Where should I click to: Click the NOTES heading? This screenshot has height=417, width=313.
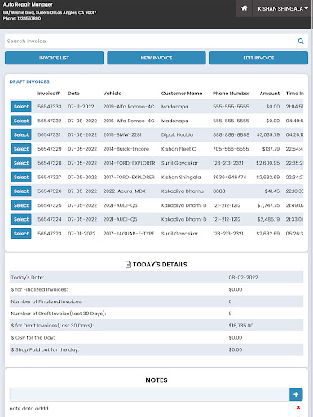point(156,380)
